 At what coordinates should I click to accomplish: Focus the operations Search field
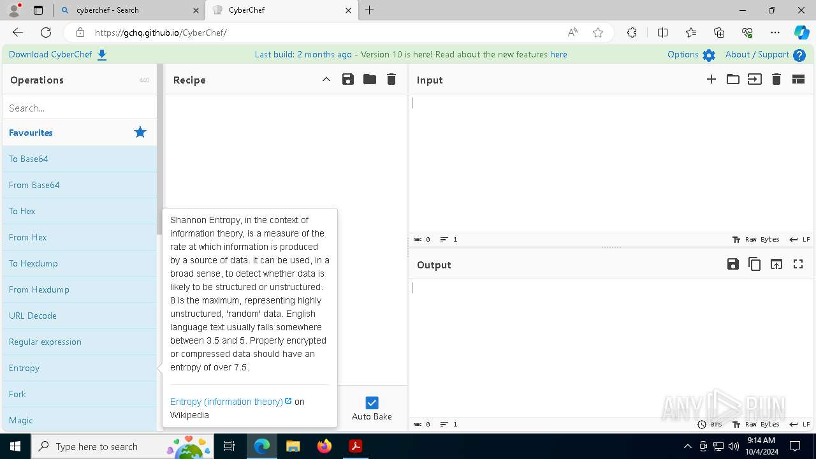[x=80, y=108]
